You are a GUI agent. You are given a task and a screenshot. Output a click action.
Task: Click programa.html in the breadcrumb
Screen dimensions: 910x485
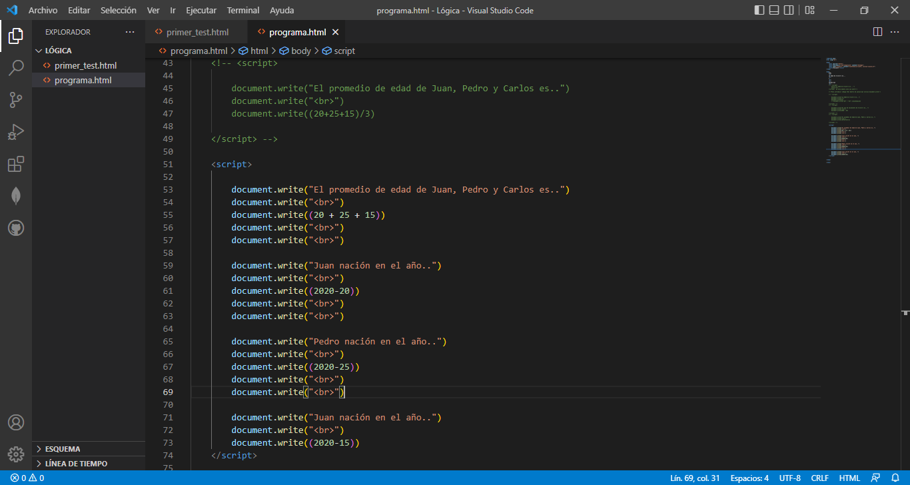coord(199,51)
